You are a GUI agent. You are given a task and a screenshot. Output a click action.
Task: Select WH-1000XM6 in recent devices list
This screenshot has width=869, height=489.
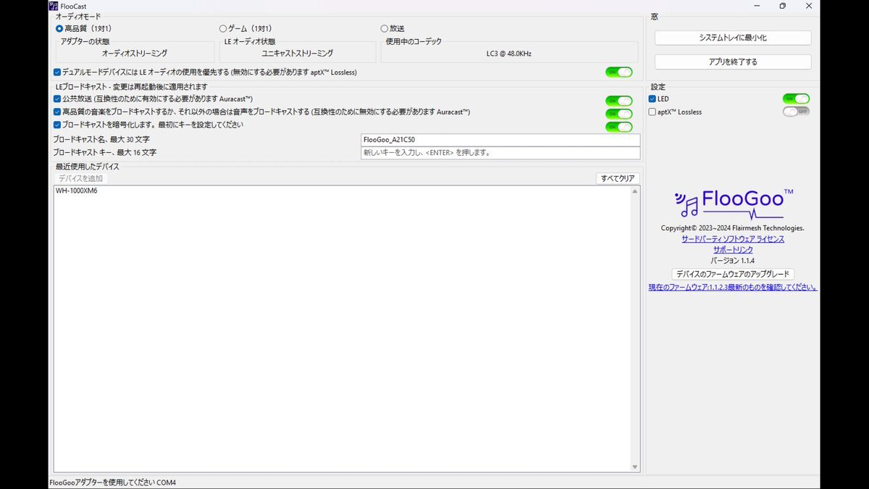(77, 191)
